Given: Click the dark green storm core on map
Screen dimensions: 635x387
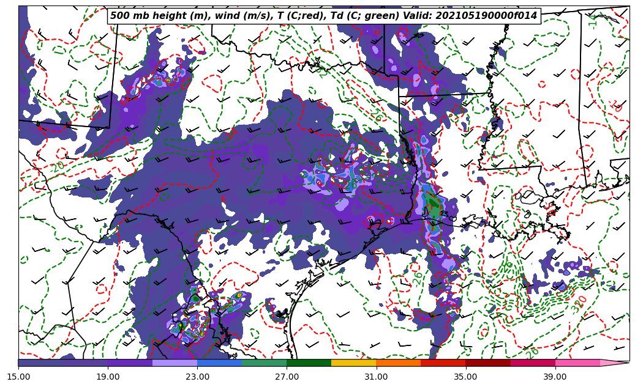Looking at the screenshot, I should coord(434,208).
